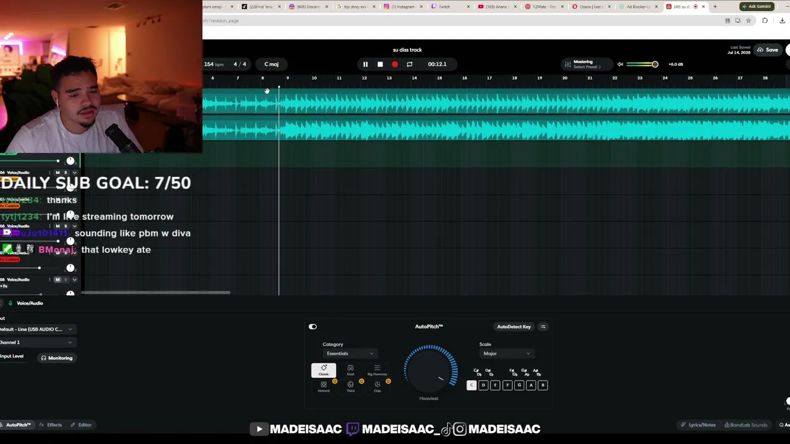Screen dimensions: 790x444
Task: Select the Third AutoPitch preset
Action: coord(351,386)
